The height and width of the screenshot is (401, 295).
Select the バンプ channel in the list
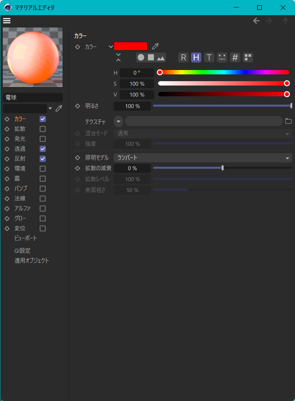pyautogui.click(x=21, y=189)
